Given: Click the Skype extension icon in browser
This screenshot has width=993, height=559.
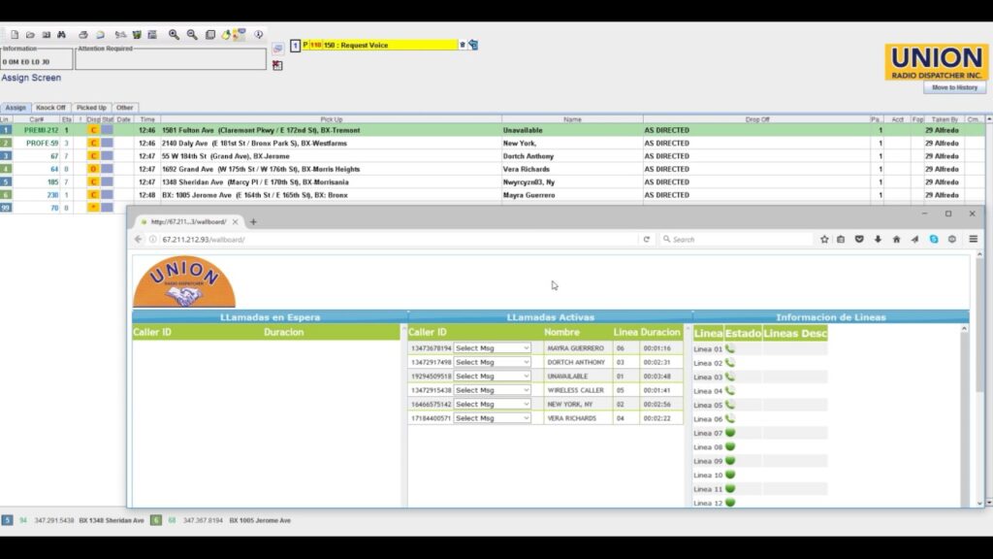Looking at the screenshot, I should pyautogui.click(x=934, y=239).
